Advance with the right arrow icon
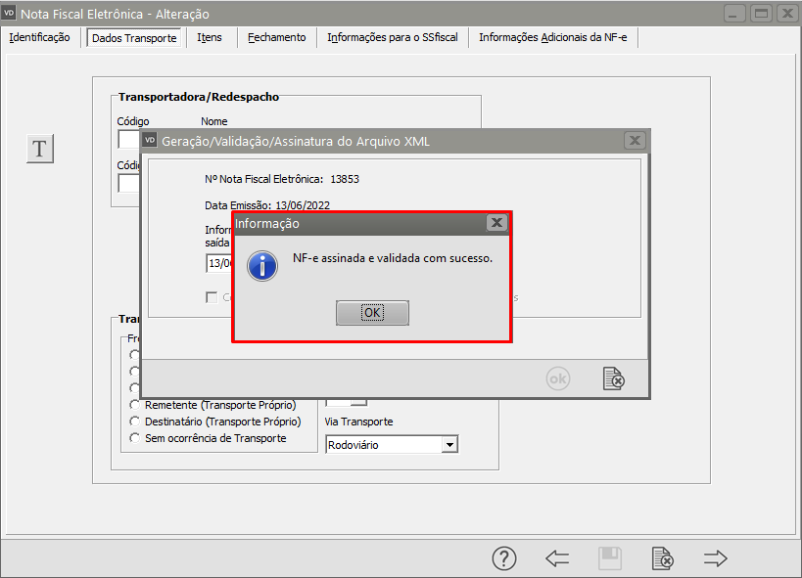Viewport: 802px width, 578px height. click(716, 558)
